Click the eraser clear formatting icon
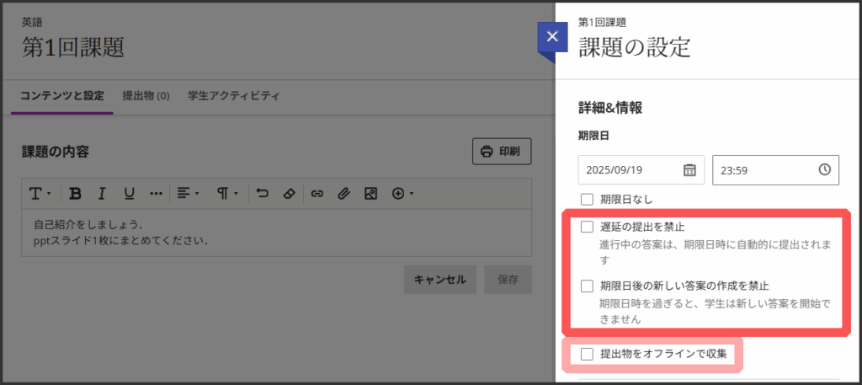The width and height of the screenshot is (862, 385). (x=289, y=194)
